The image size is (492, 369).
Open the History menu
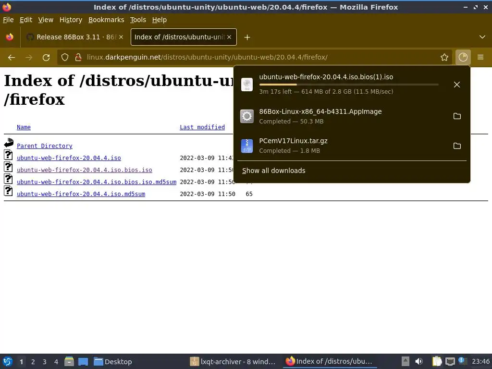[71, 20]
